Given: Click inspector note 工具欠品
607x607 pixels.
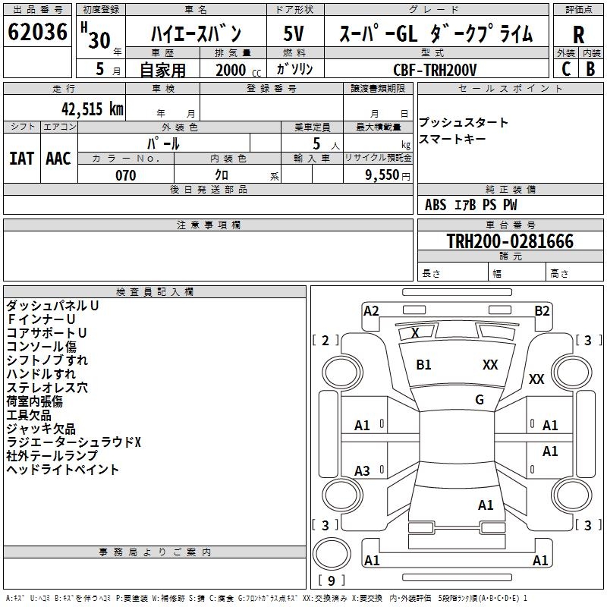Looking at the screenshot, I should (x=29, y=415).
